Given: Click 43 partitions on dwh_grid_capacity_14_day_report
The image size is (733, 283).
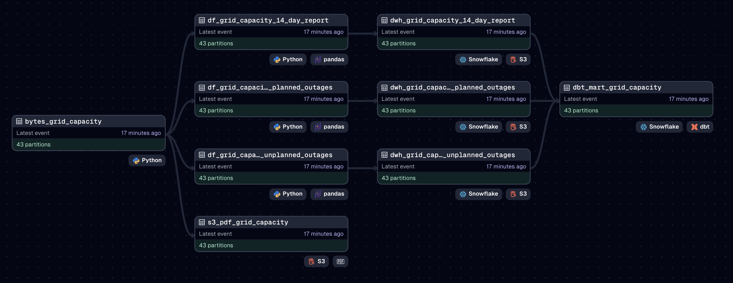Looking at the screenshot, I should [398, 43].
